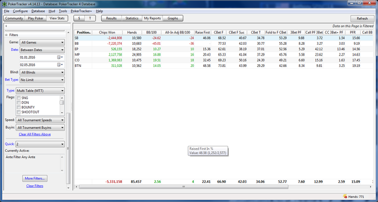The height and width of the screenshot is (202, 378).
Task: Sort by the Hands column header
Action: click(x=132, y=32)
